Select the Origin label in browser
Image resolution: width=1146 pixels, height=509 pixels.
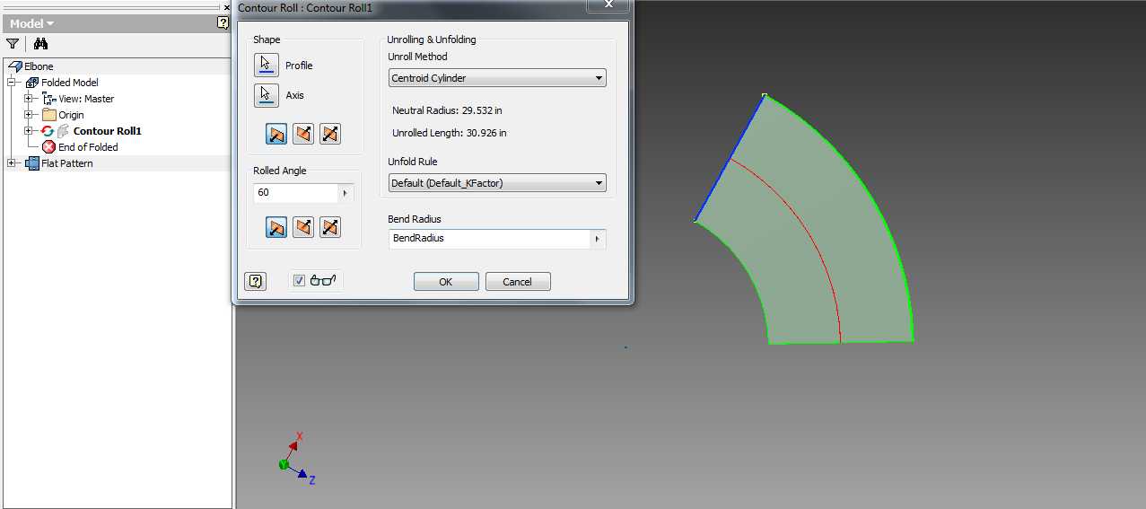72,115
